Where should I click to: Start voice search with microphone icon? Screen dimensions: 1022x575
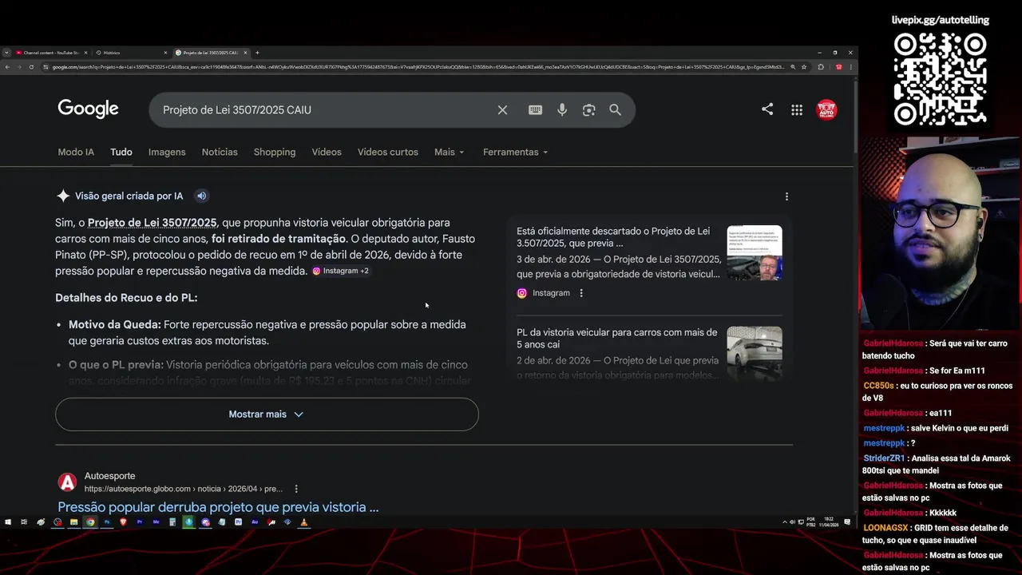562,110
